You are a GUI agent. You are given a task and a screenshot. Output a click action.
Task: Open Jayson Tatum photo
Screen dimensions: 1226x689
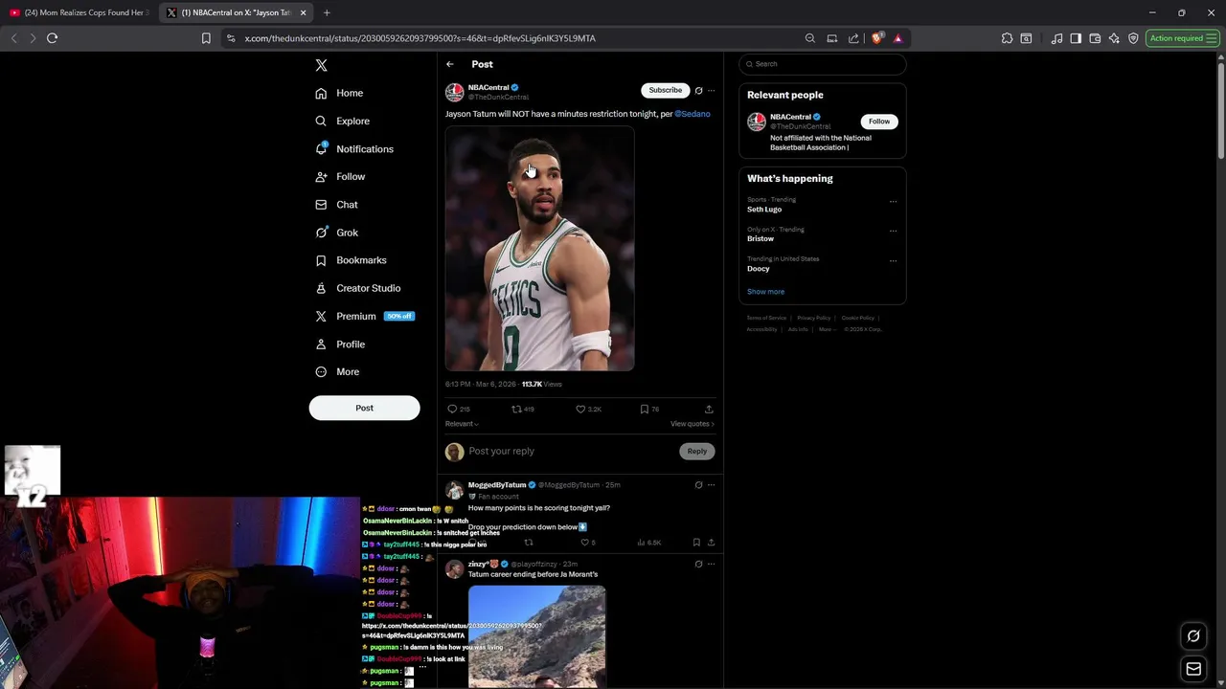[x=539, y=249]
